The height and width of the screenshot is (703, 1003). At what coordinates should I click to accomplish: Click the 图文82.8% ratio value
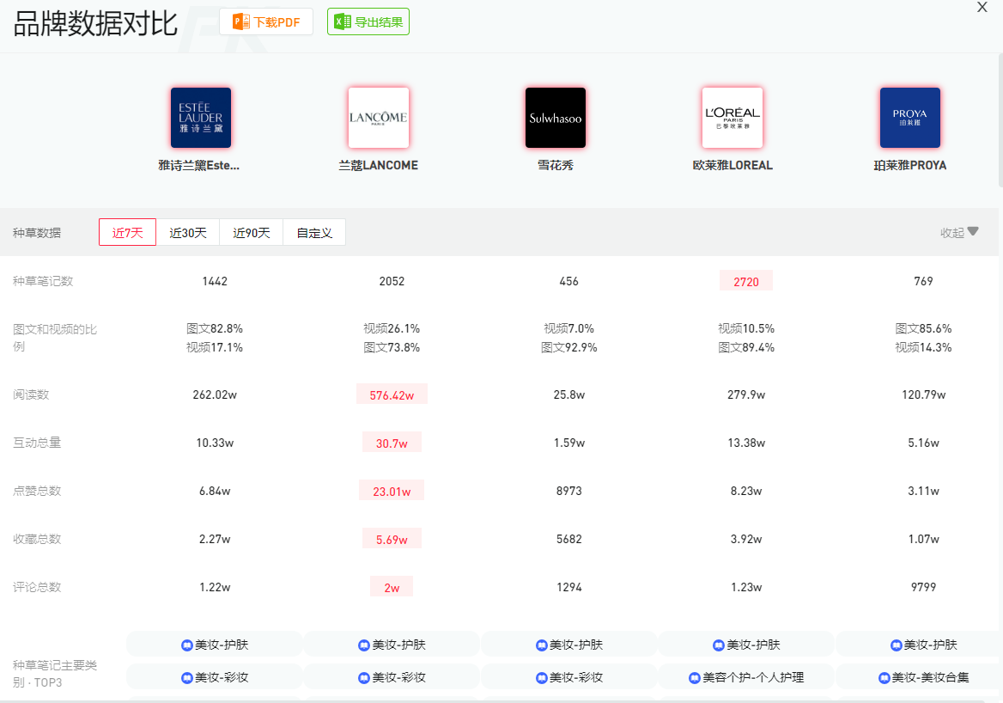tap(215, 328)
